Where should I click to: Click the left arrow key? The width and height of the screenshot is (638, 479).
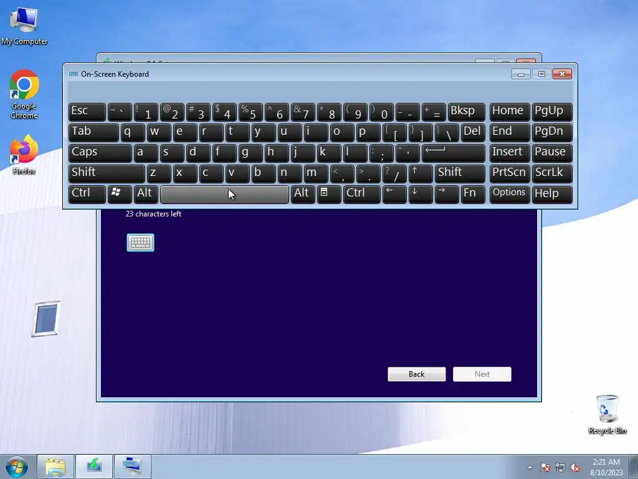pos(394,194)
